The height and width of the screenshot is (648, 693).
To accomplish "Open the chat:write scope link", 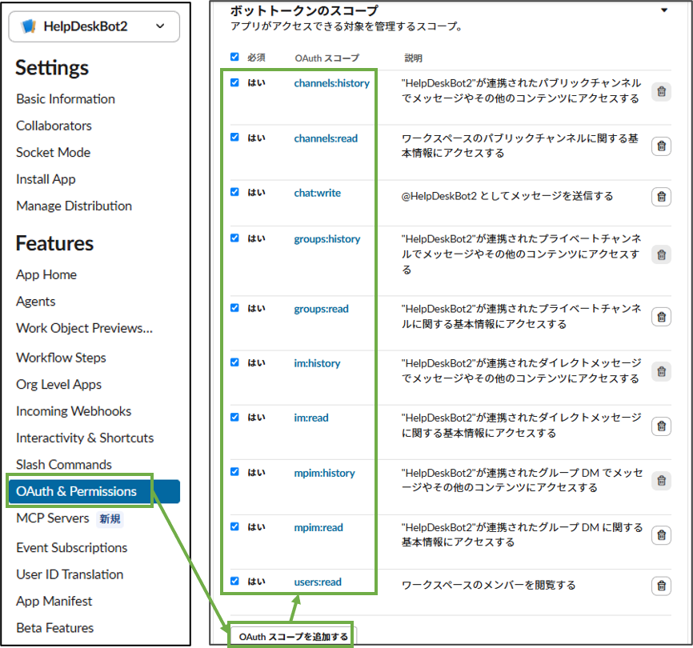I will (318, 193).
